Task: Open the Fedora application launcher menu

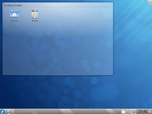Action: click(x=3, y=111)
